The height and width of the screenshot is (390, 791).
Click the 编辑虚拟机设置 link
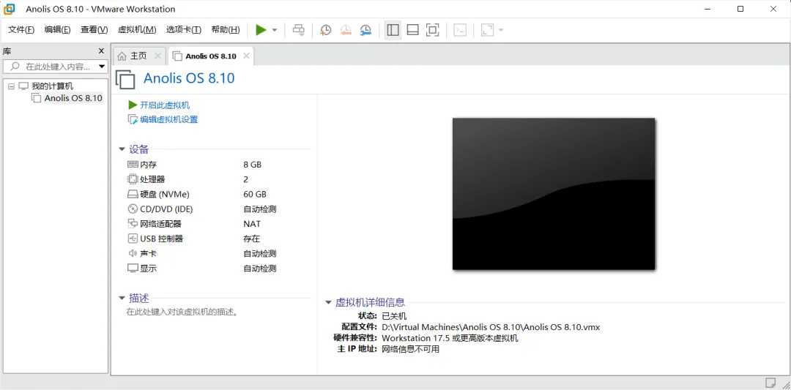click(x=168, y=119)
